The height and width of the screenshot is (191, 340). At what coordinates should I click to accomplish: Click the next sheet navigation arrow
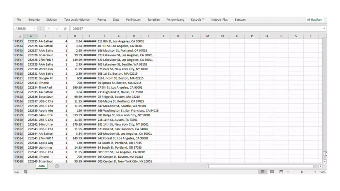(x=26, y=166)
